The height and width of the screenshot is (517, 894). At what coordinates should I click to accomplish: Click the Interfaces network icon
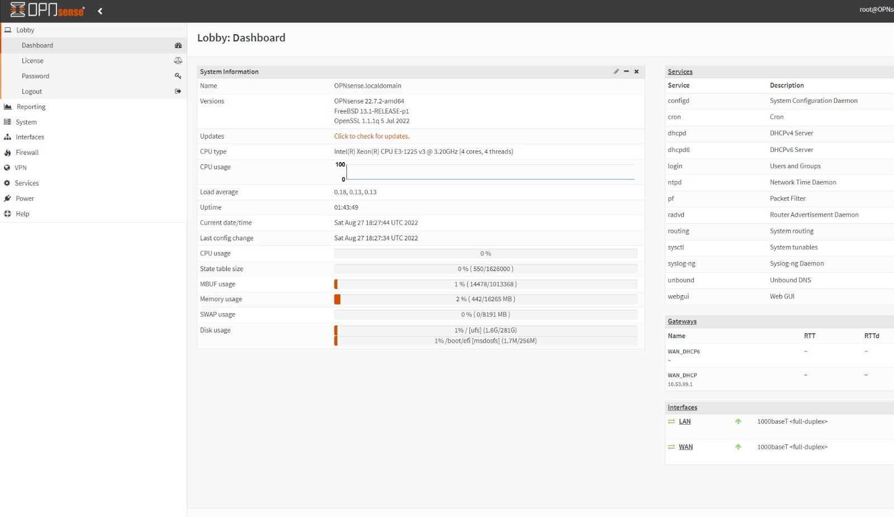[7, 137]
